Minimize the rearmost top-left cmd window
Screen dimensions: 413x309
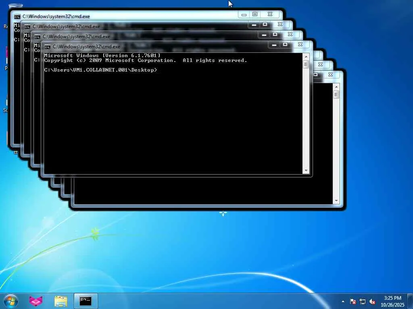(x=244, y=14)
